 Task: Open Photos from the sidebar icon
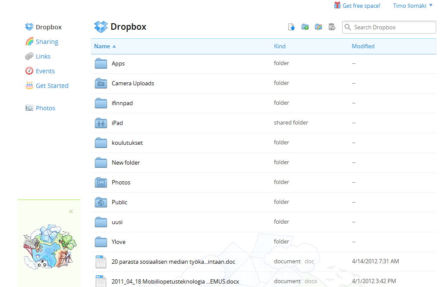tap(30, 108)
